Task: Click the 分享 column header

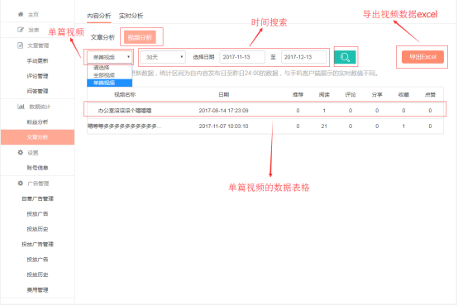Action: point(377,94)
